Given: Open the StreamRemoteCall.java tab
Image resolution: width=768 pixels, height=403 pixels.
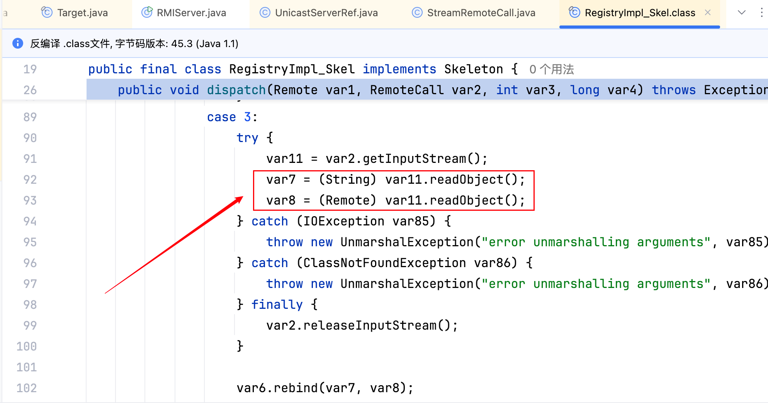Looking at the screenshot, I should [481, 13].
